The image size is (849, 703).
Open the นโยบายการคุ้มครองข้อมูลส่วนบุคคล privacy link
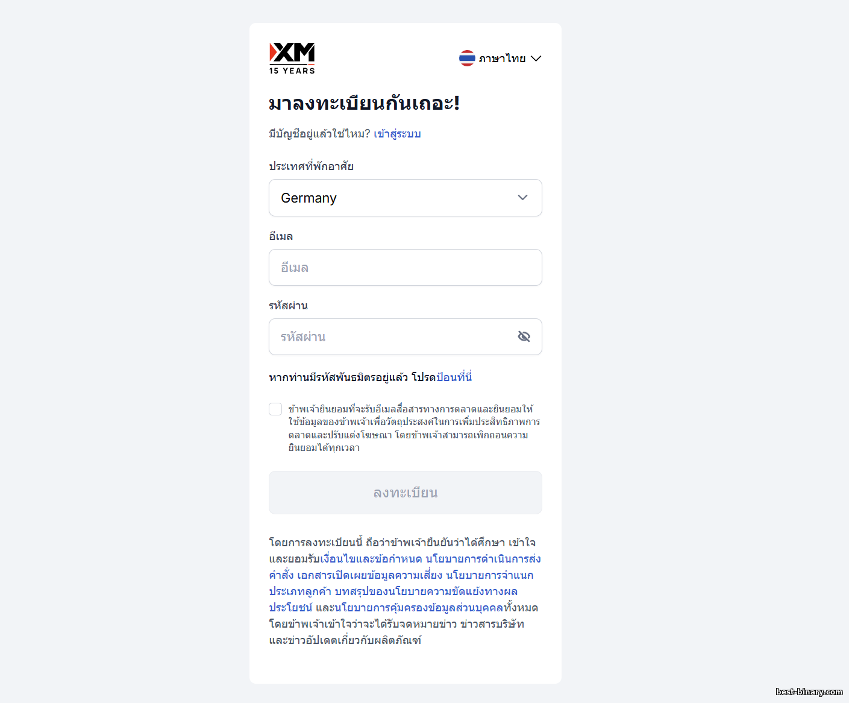(x=422, y=608)
